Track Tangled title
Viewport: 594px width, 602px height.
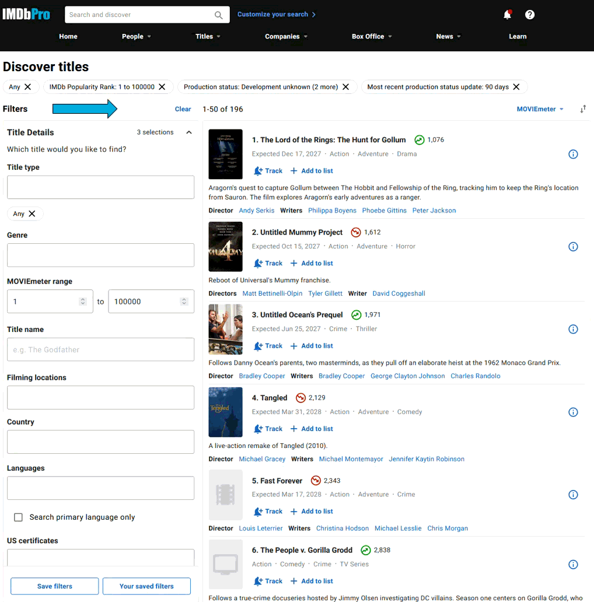(268, 429)
